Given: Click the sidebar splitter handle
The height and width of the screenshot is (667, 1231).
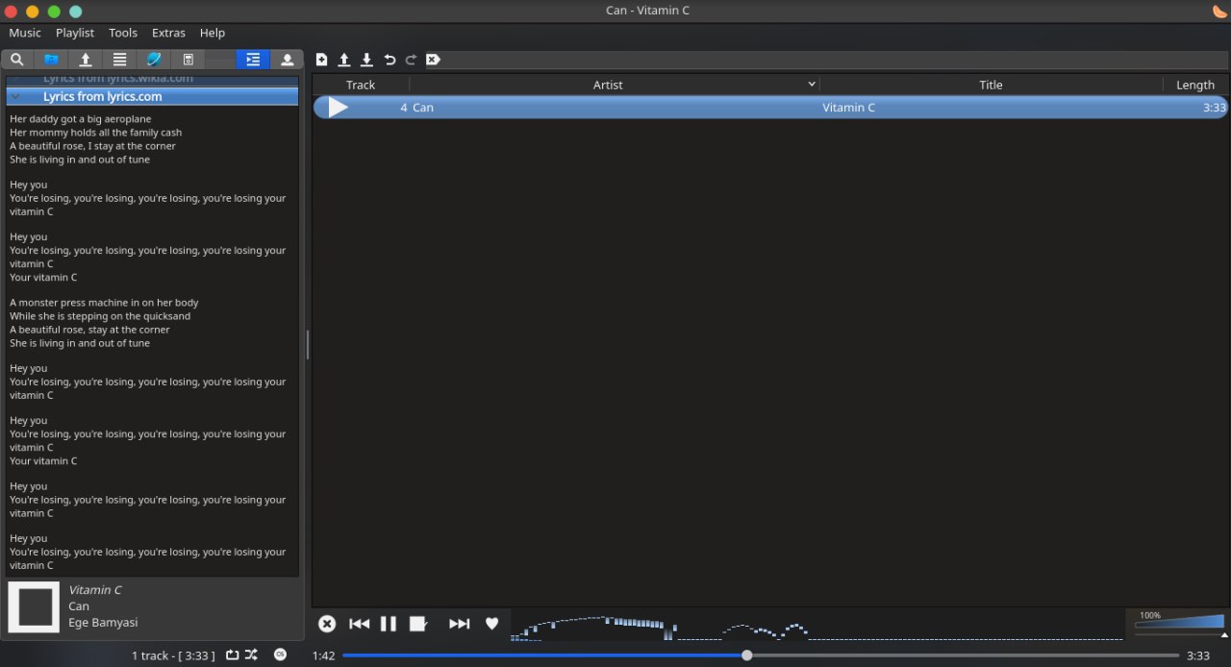Looking at the screenshot, I should click(308, 345).
